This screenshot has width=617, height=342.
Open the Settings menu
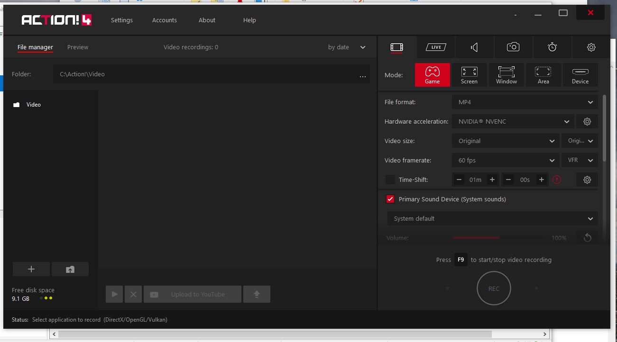(x=122, y=20)
